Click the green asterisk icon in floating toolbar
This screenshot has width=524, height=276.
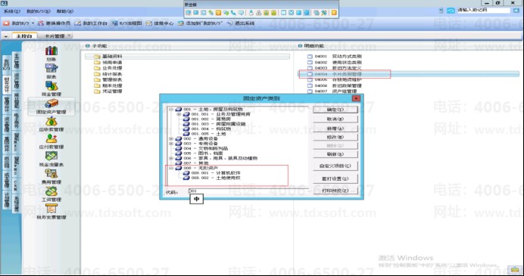pyautogui.click(x=324, y=13)
